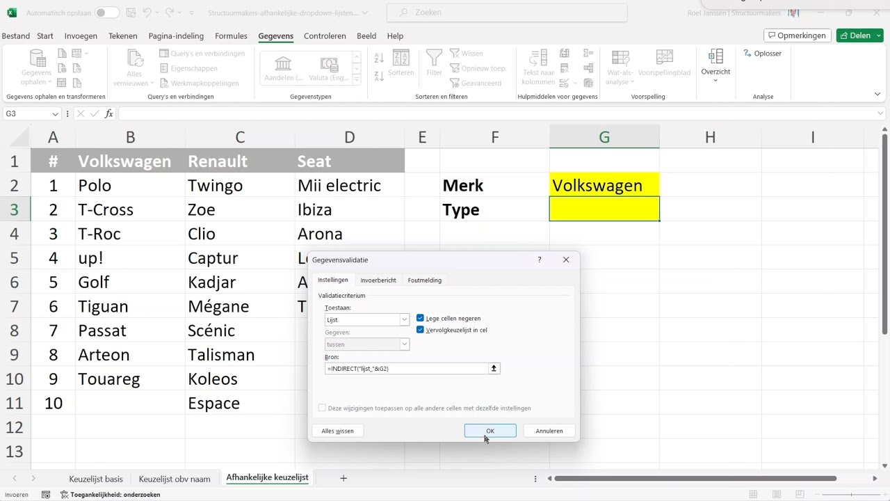Collapse the ribbon with chevron

pyautogui.click(x=877, y=94)
